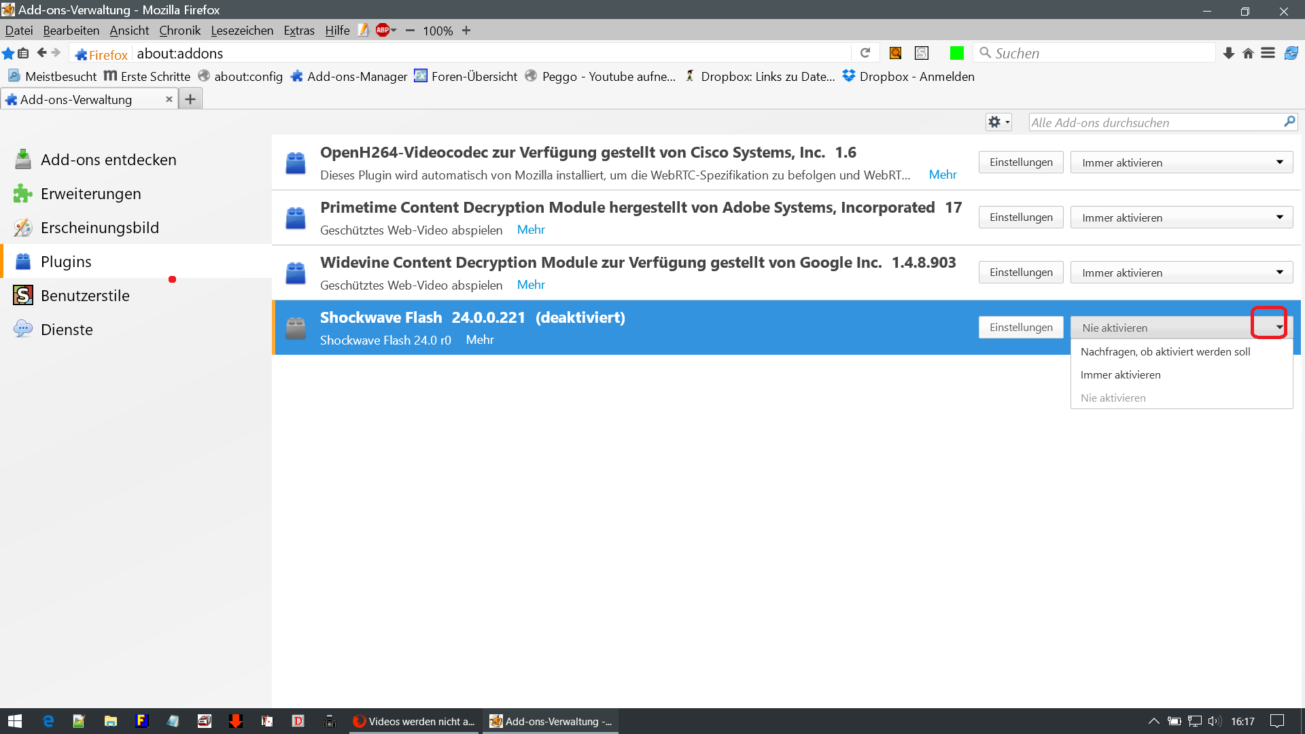The image size is (1305, 734).
Task: Click Mehr link under Widevine plugin
Action: (530, 285)
